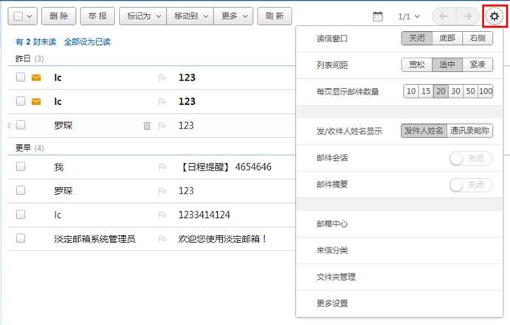Click sender 淡定邮箱系统管理员
Viewport: 510px width, 325px height.
[94, 239]
